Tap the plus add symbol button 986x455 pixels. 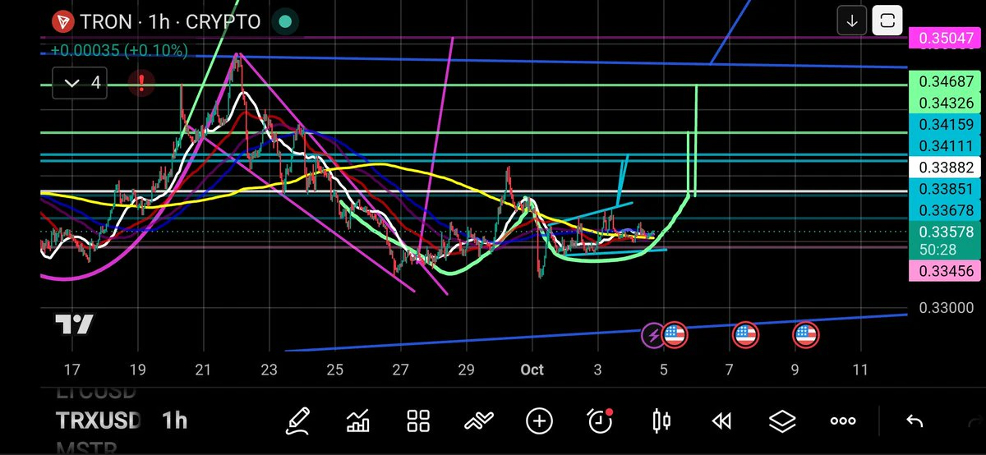click(x=539, y=421)
